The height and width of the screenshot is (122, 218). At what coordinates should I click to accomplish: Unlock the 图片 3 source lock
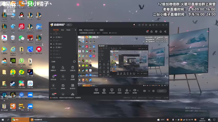pyautogui.click(x=54, y=37)
